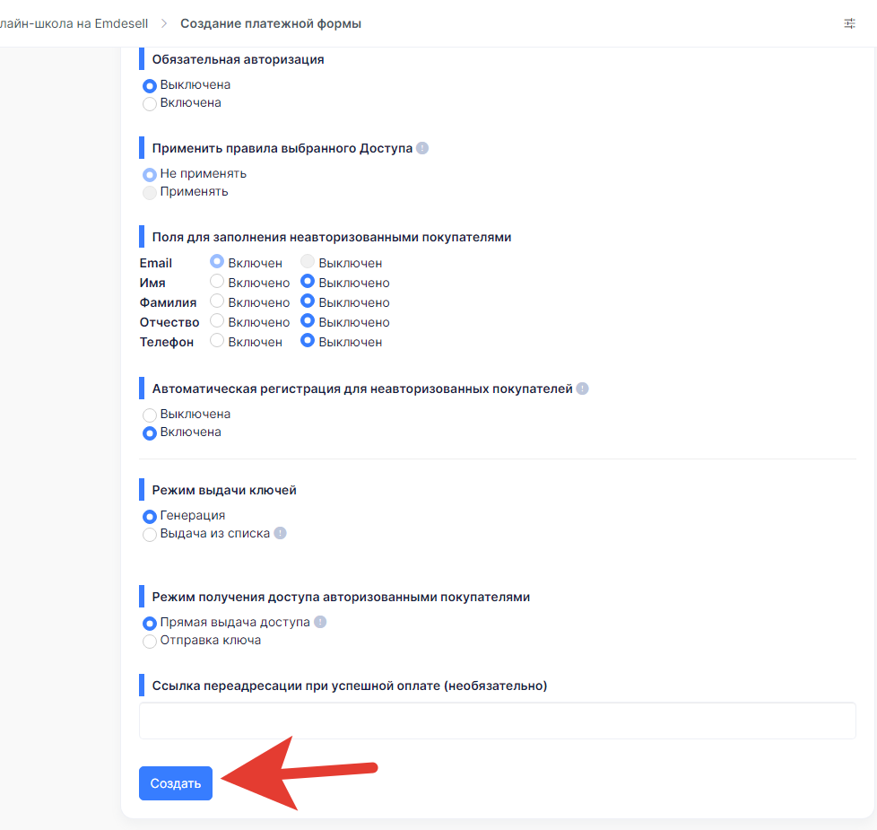Enable Обязательная авторизация with Включена option
Viewport: 877px width, 830px height.
click(x=150, y=103)
